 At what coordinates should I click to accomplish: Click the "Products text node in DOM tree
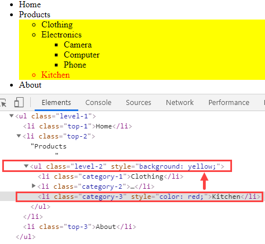49,146
